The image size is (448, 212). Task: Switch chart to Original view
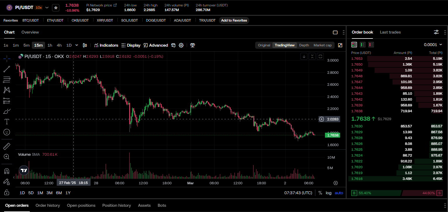coord(264,45)
